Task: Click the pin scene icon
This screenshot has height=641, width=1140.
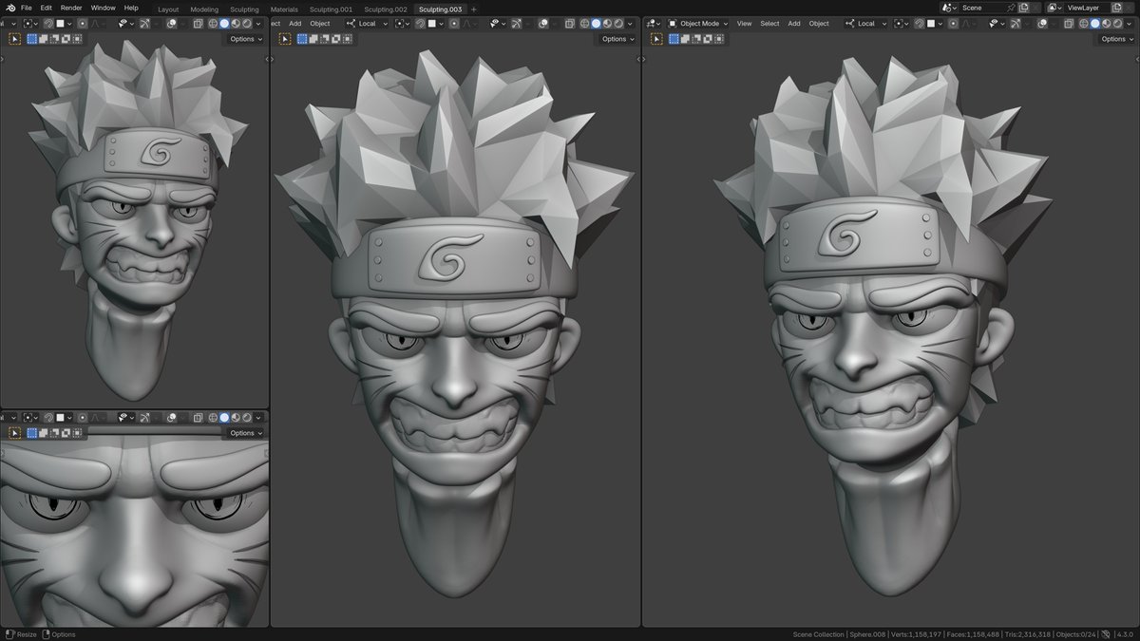Action: click(x=1011, y=8)
